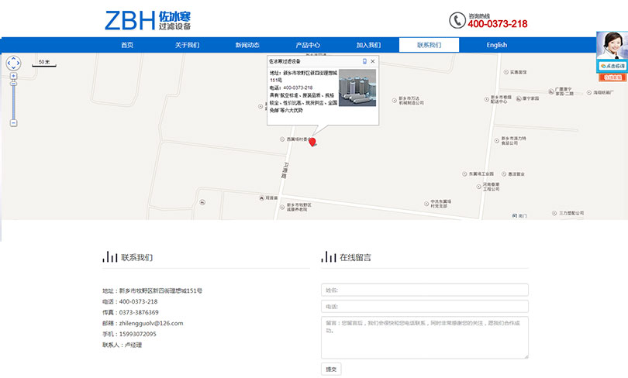The height and width of the screenshot is (378, 628).
Task: Focus the 电话 phone input field
Action: pyautogui.click(x=424, y=306)
